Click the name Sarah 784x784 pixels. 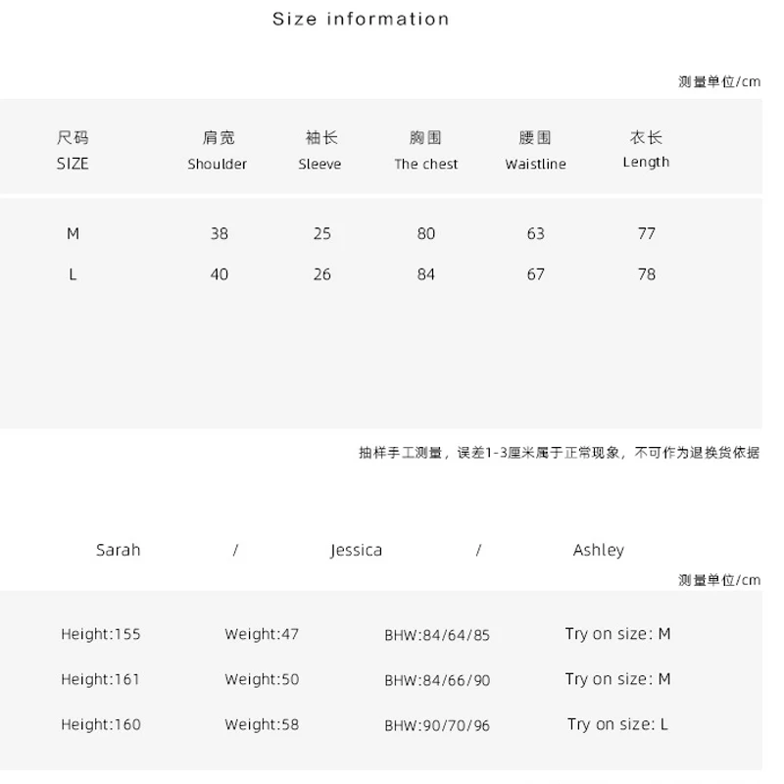coord(119,550)
